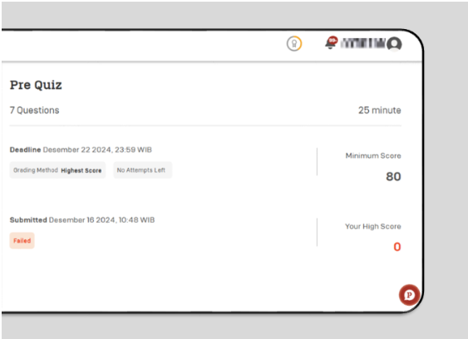Click the blurred account username
This screenshot has width=468, height=339.
coord(363,43)
